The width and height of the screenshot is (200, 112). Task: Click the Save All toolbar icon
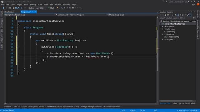(x=18, y=8)
